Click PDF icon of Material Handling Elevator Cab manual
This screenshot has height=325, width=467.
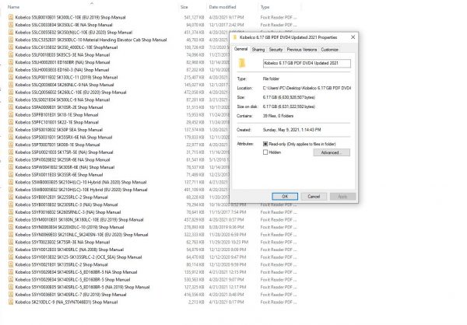[11, 40]
